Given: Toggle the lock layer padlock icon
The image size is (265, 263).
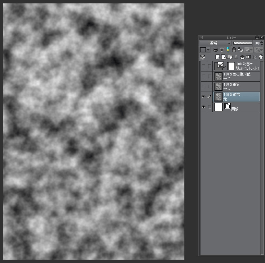Looking at the screenshot, I should (234, 50).
